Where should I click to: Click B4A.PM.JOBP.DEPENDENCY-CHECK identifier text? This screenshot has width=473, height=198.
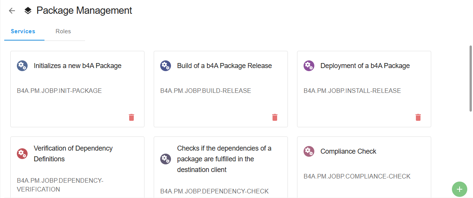tap(214, 191)
